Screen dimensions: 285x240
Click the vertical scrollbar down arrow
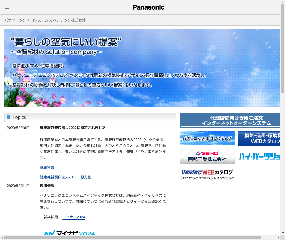(283, 233)
